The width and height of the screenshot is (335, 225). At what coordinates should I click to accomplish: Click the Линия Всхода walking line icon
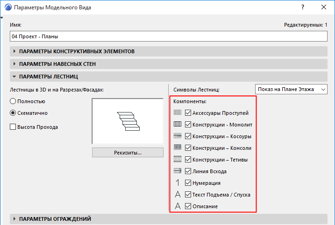click(x=178, y=171)
